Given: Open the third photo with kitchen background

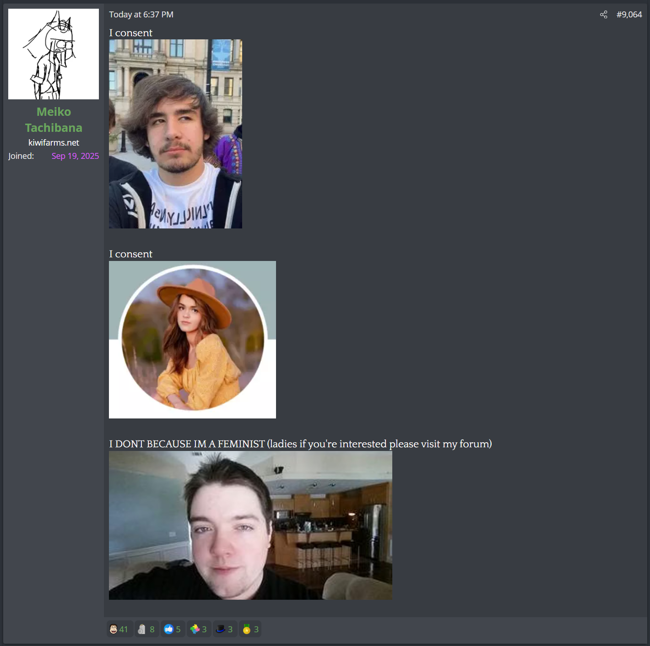Looking at the screenshot, I should tap(250, 525).
